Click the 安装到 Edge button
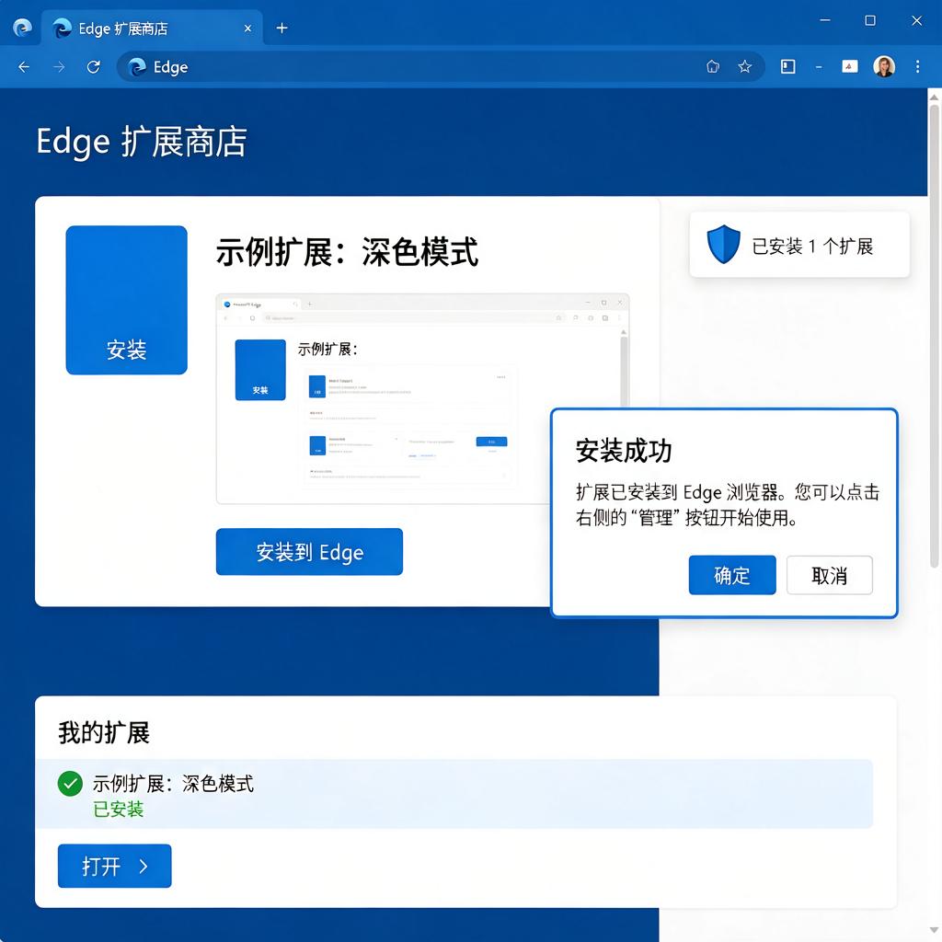 click(309, 552)
